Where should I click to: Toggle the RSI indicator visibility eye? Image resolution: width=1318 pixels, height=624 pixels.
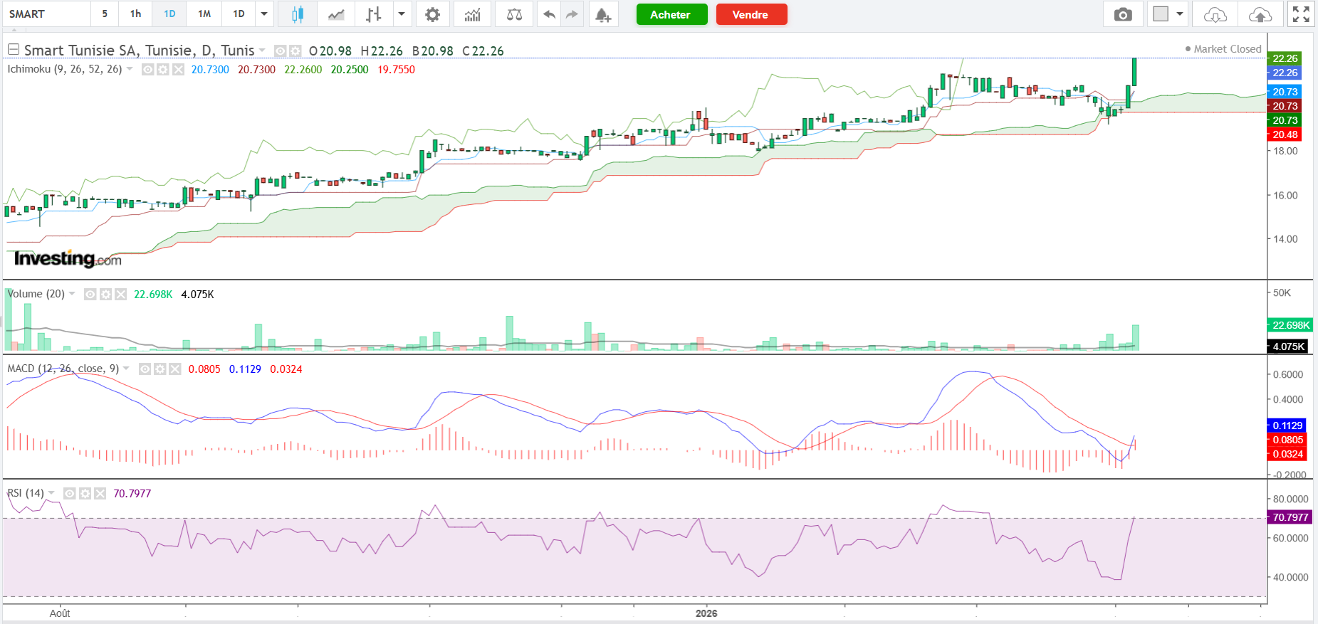click(x=70, y=494)
